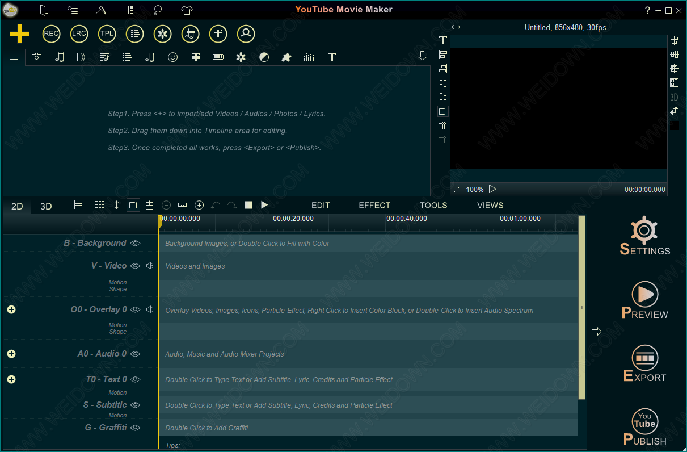Viewport: 687px width, 452px height.
Task: Click the vertical resize arrows icon in timeline toolbar
Action: pos(117,205)
